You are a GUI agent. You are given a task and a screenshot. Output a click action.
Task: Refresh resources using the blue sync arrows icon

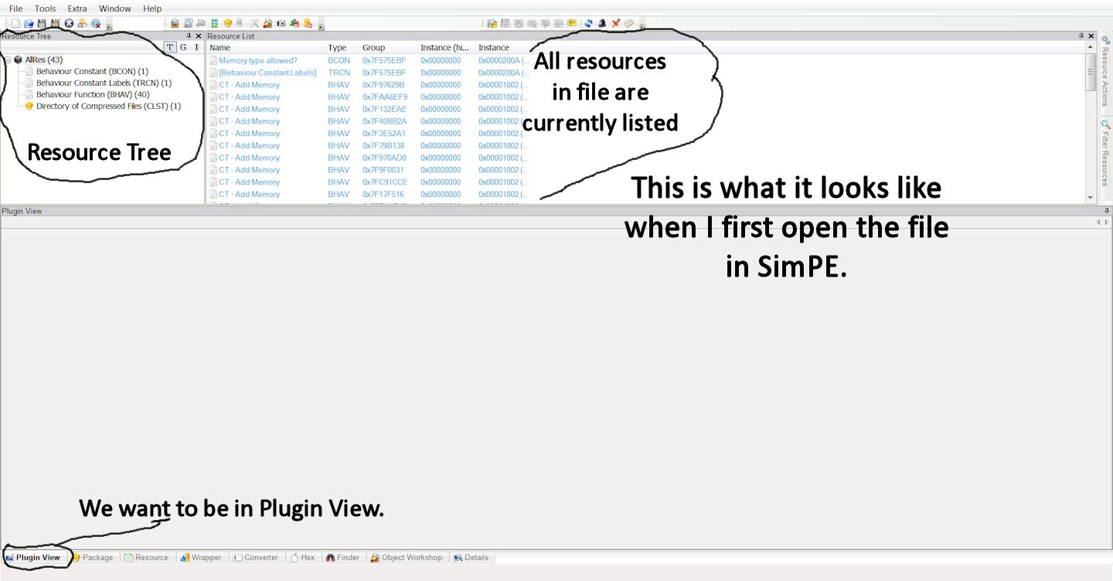click(x=588, y=23)
